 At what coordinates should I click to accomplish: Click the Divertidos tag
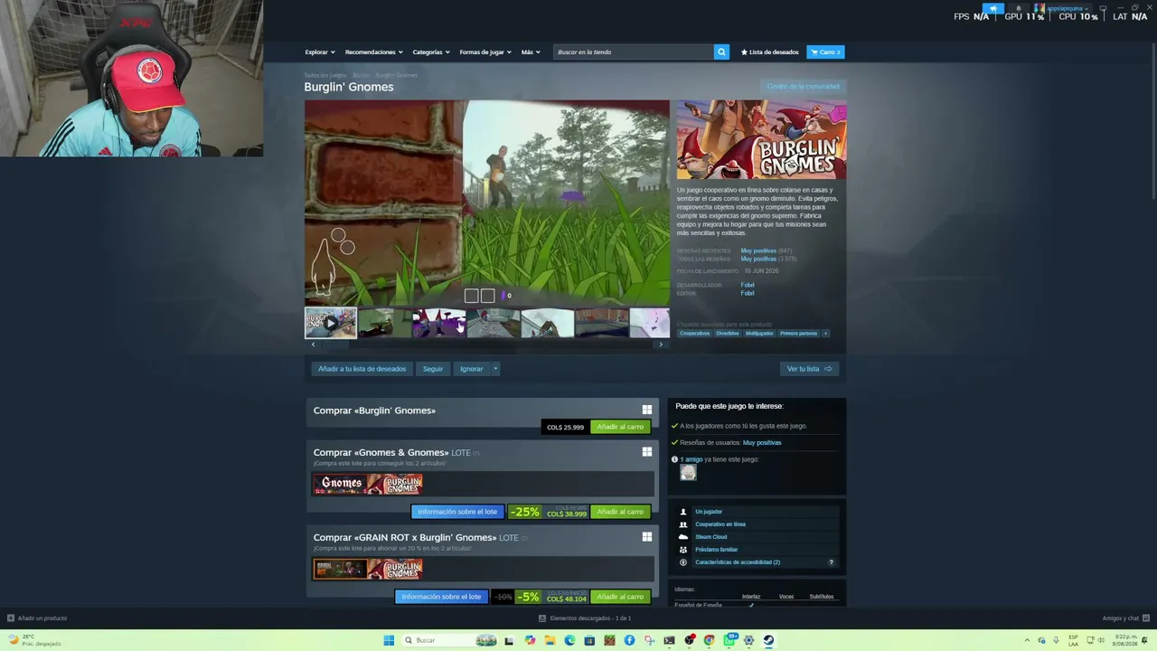(x=728, y=334)
